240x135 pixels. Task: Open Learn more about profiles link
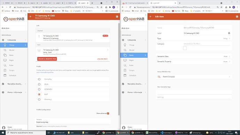click(45, 72)
